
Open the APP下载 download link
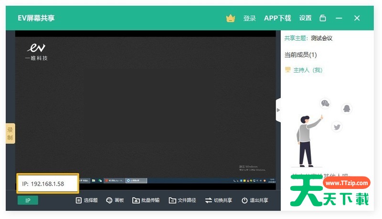(x=277, y=18)
